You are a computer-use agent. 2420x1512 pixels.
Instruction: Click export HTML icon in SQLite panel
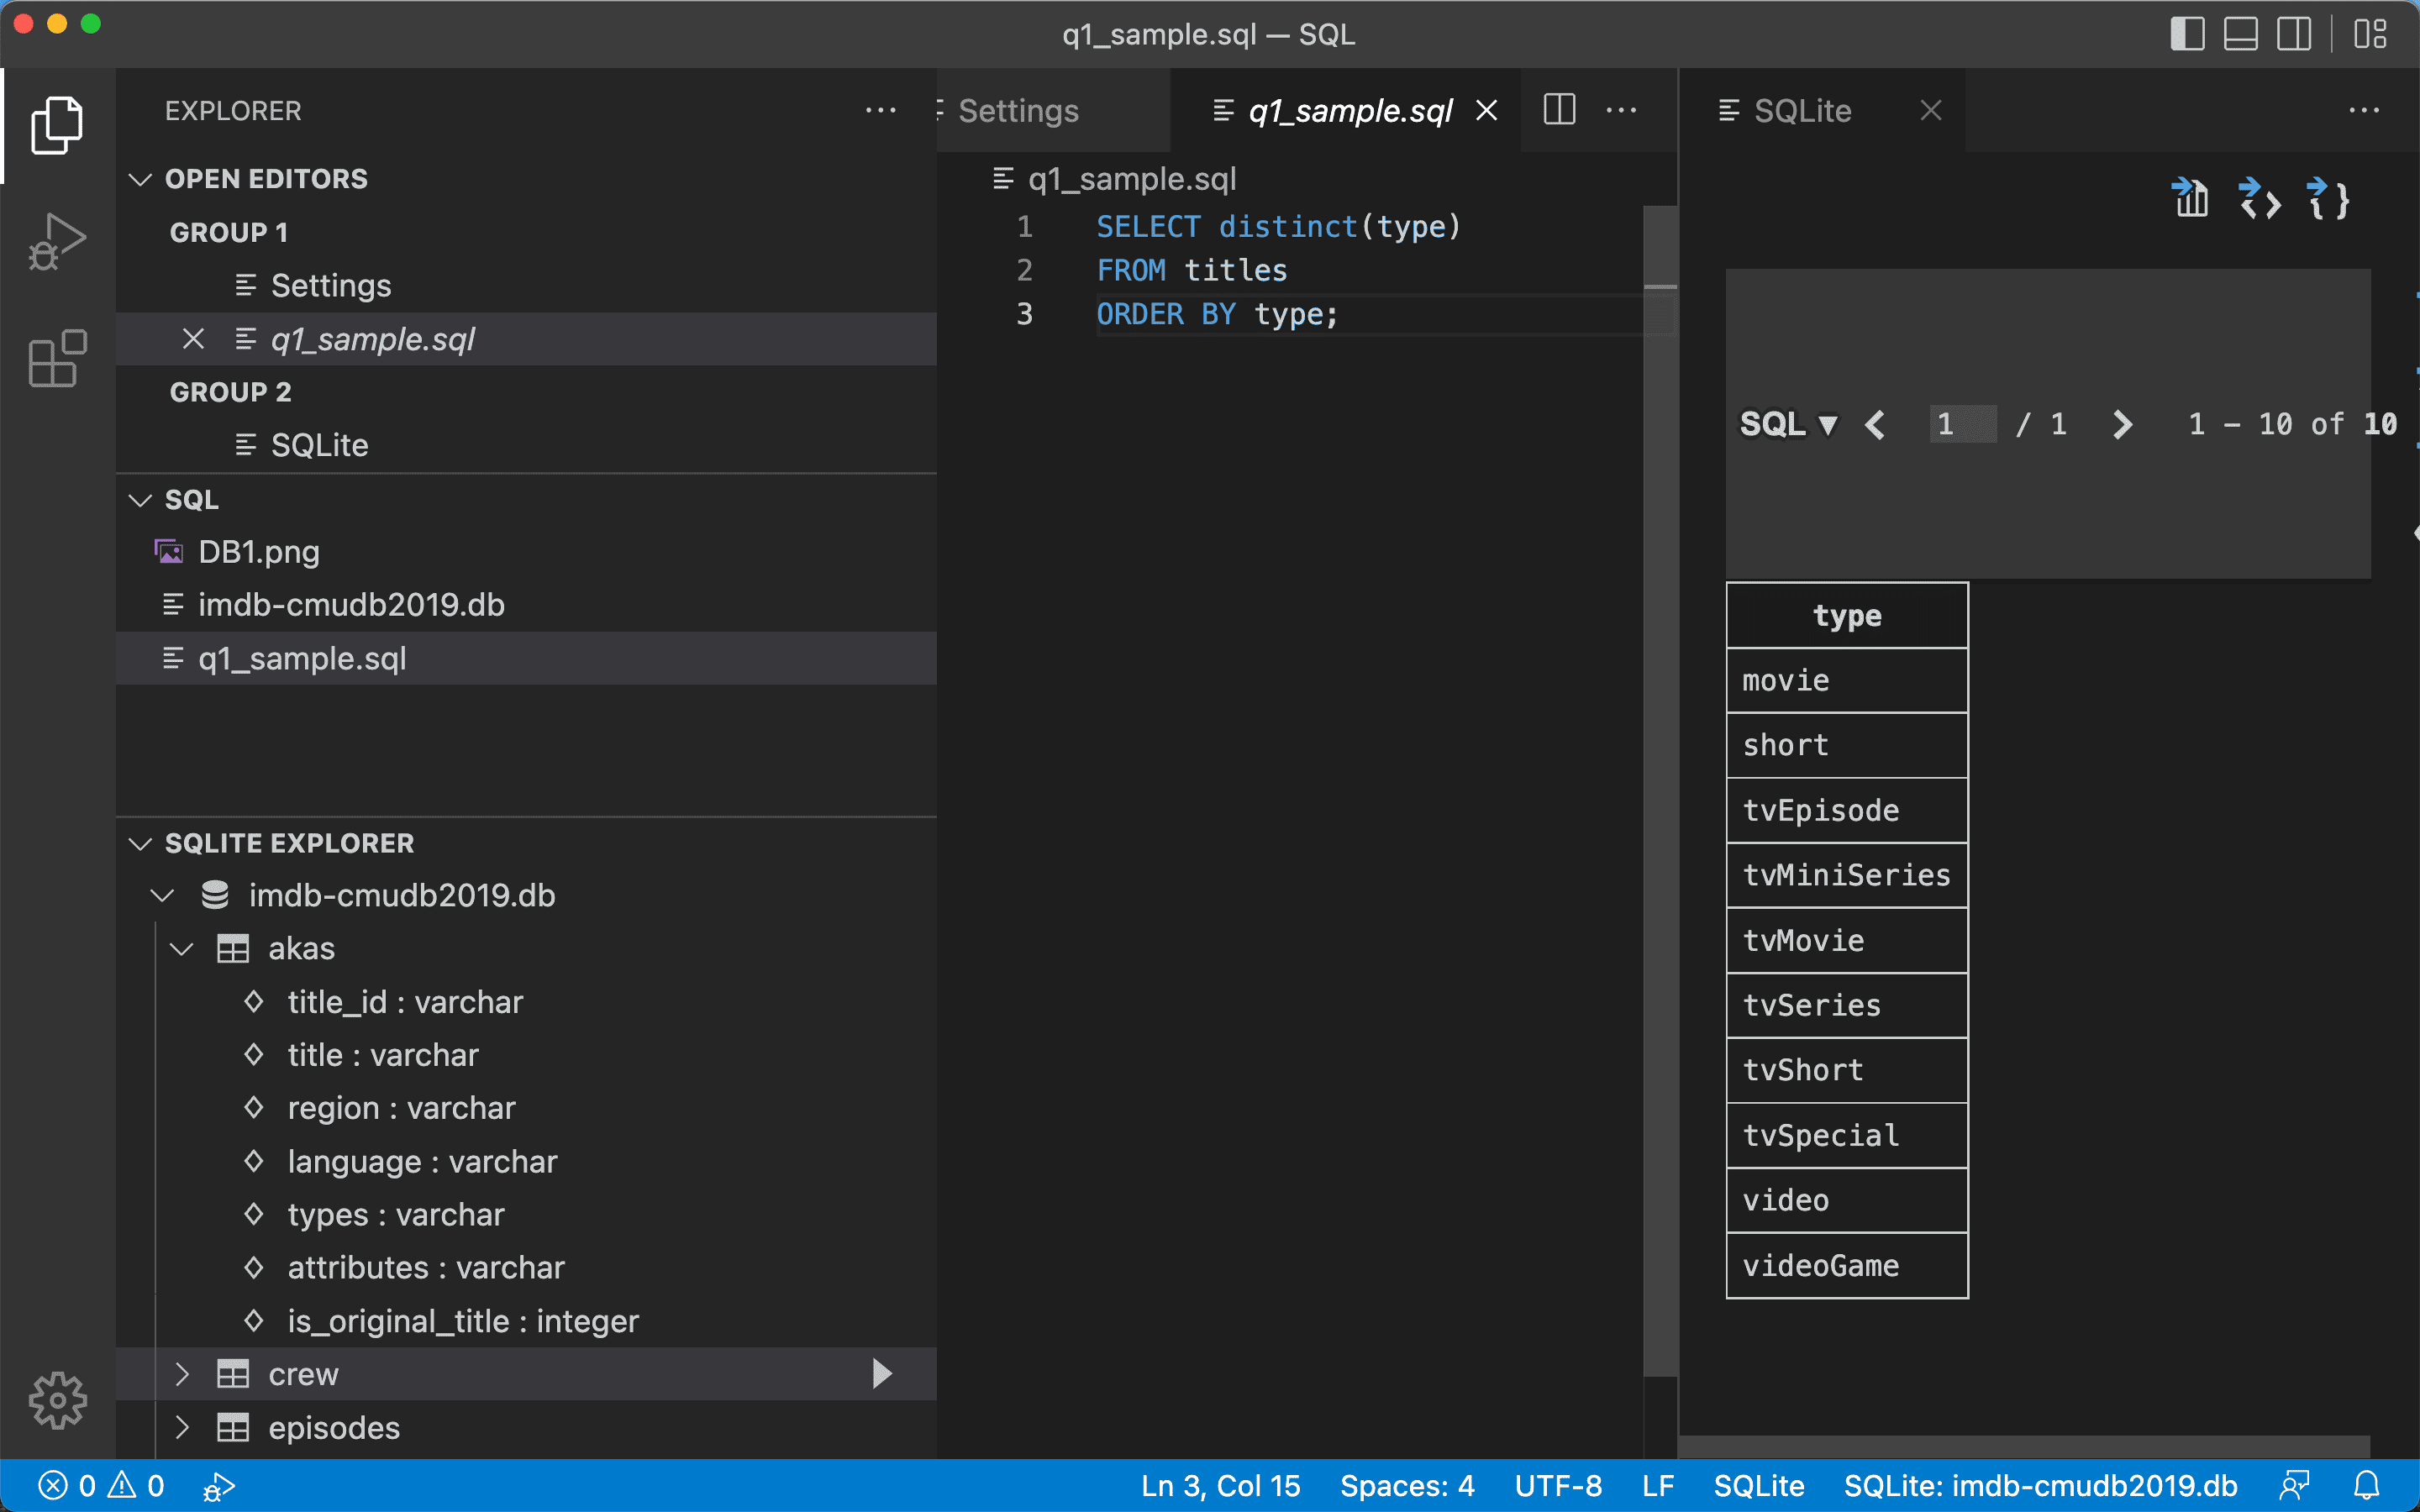tap(2259, 199)
